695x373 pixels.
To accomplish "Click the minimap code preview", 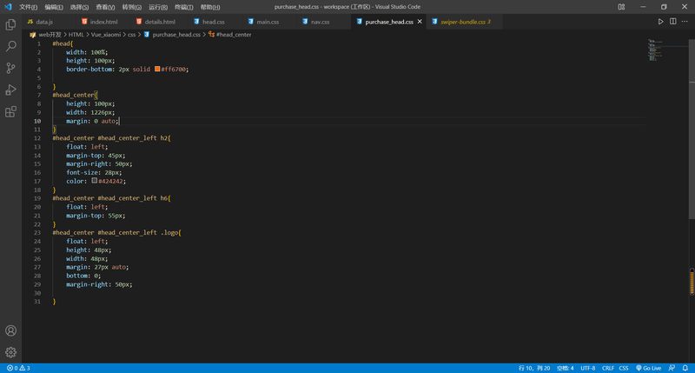I will 655,50.
